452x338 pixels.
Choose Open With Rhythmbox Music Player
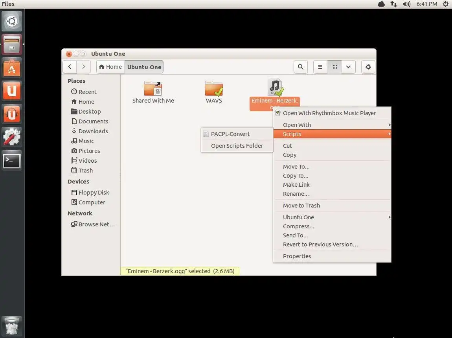[332, 113]
